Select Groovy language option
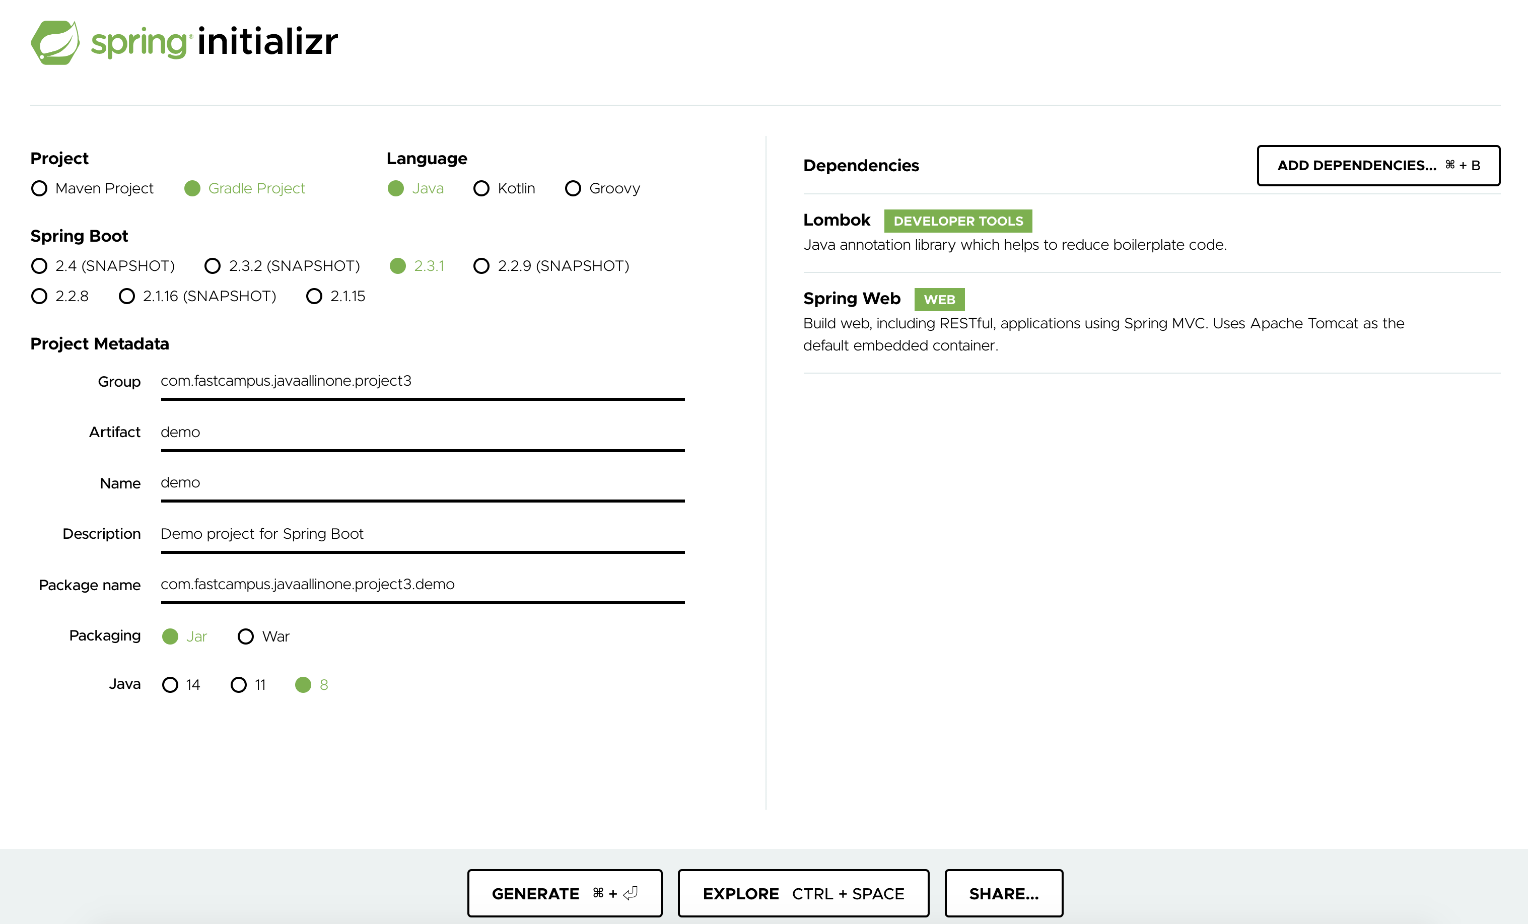The width and height of the screenshot is (1528, 924). click(573, 188)
